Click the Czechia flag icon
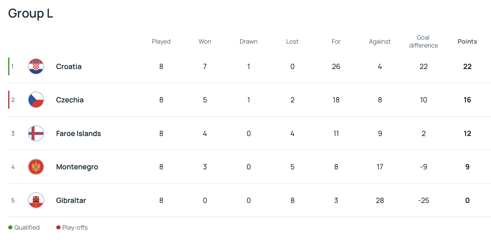 (x=36, y=100)
